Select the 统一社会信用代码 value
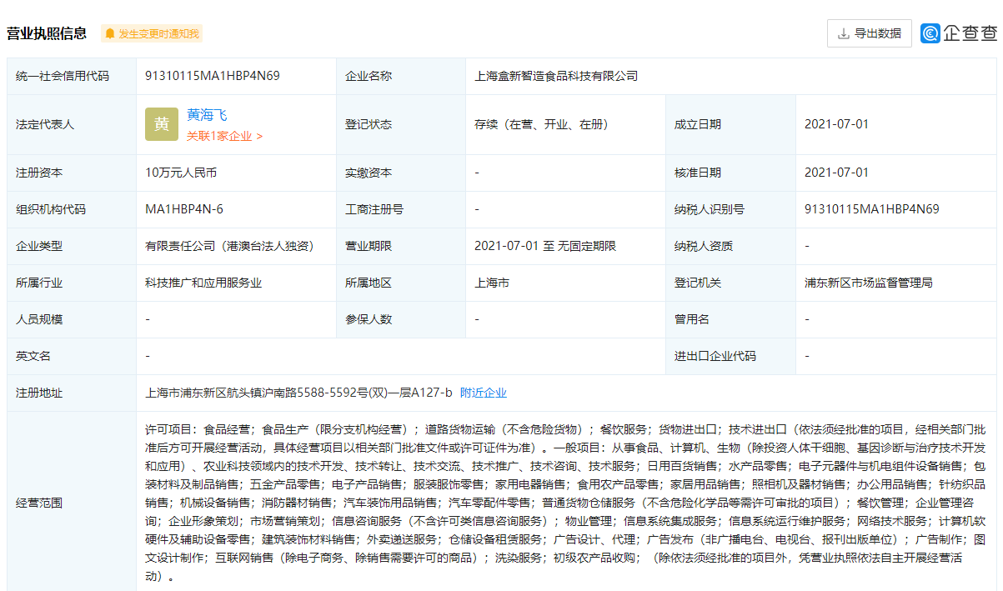 click(212, 76)
